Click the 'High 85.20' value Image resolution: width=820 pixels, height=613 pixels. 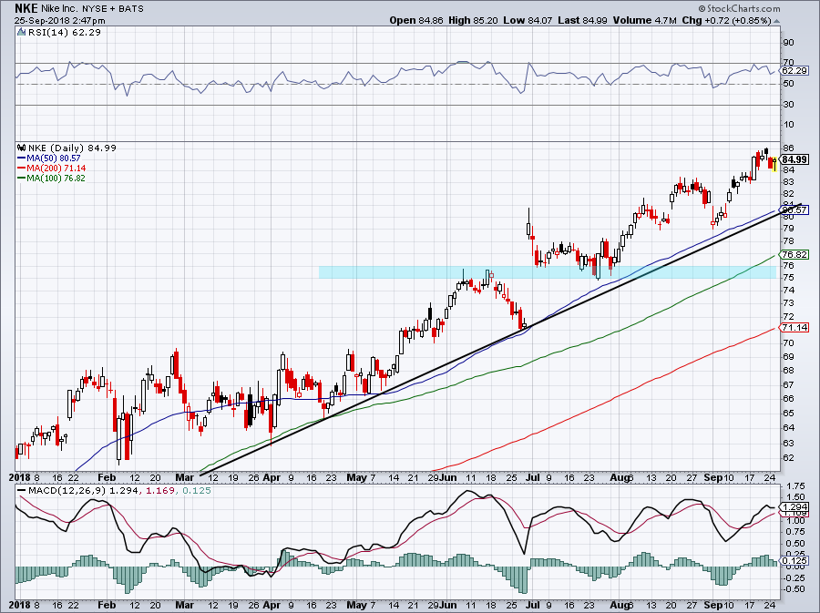point(473,20)
